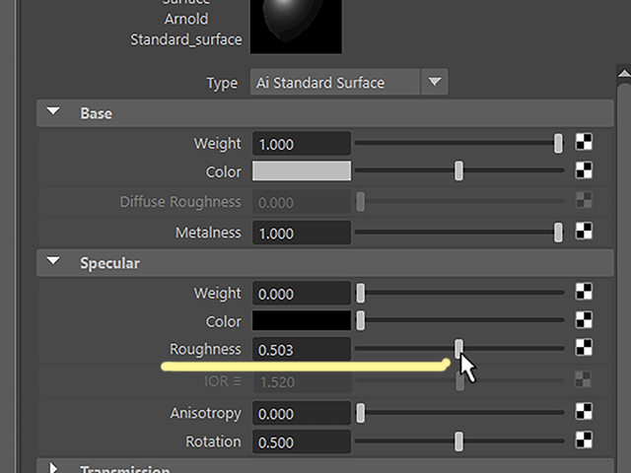
Task: Click the Base Color slider handle
Action: pyautogui.click(x=458, y=171)
